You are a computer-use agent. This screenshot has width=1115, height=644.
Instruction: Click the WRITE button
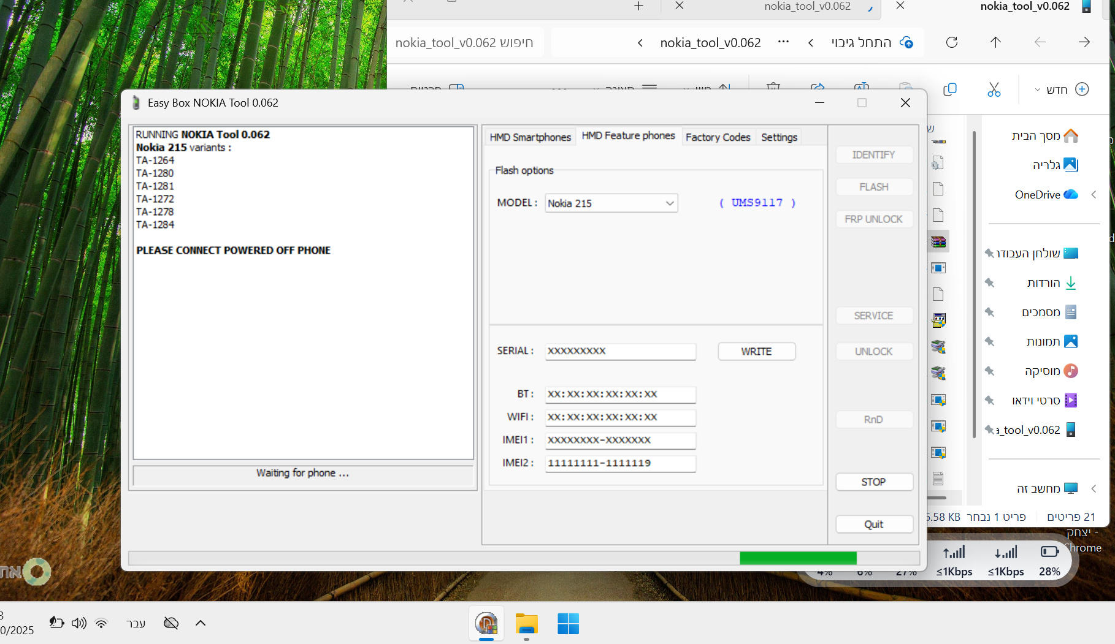click(756, 352)
